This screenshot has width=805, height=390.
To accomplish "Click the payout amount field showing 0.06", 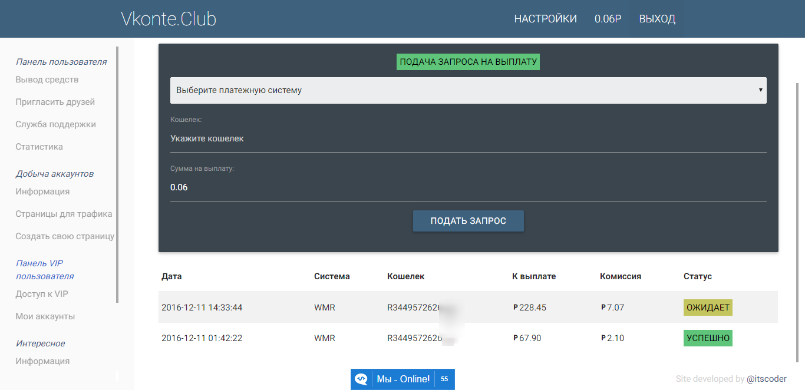I will (469, 187).
